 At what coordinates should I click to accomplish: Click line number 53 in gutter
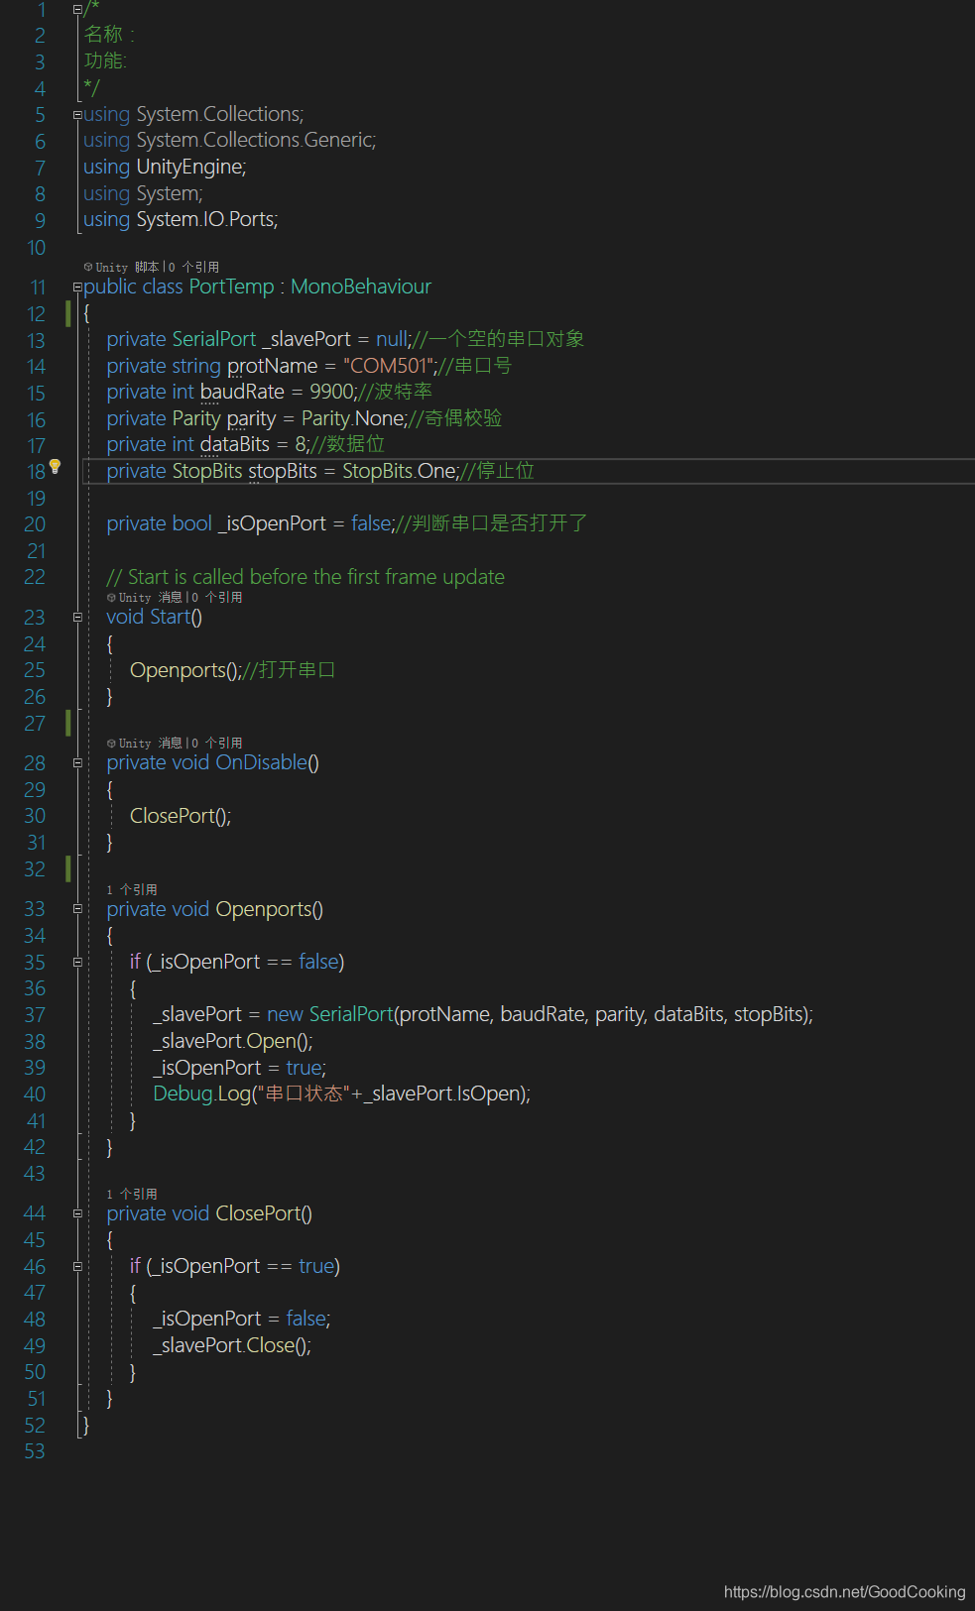(x=35, y=1451)
